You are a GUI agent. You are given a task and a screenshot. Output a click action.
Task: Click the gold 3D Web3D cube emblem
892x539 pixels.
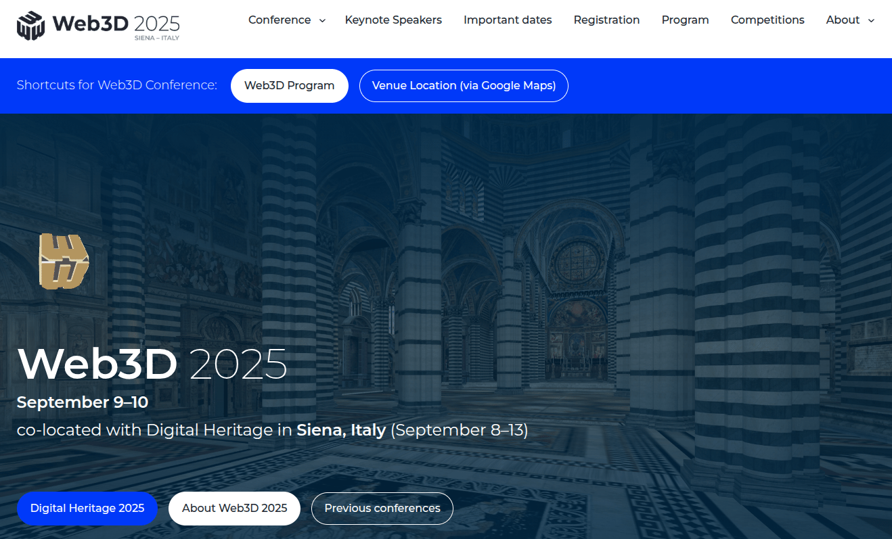point(64,261)
